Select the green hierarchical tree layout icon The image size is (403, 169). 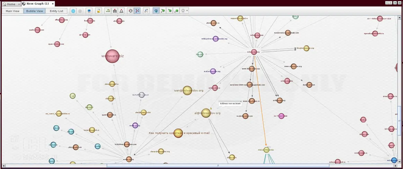108,11
